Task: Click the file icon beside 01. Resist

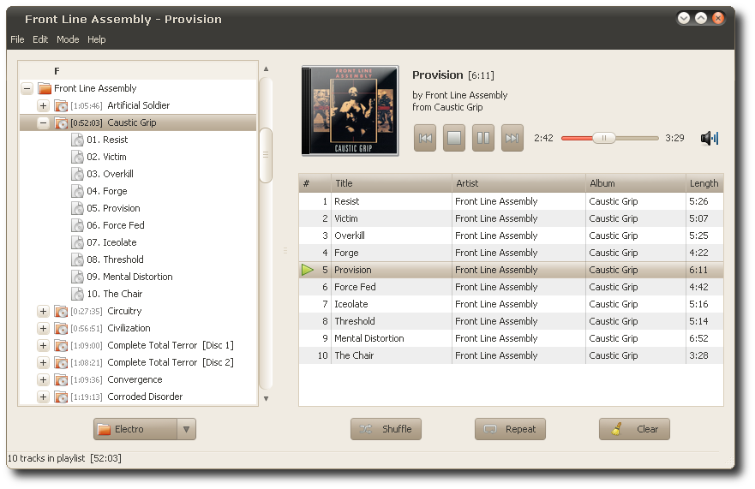Action: pos(77,140)
